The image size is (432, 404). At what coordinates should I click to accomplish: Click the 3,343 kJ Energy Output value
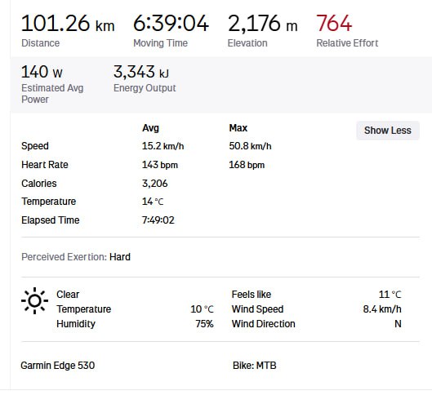coord(141,72)
